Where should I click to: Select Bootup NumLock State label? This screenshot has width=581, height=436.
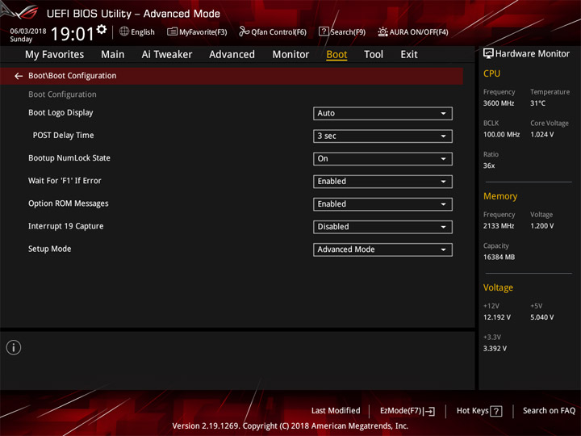[x=69, y=158]
